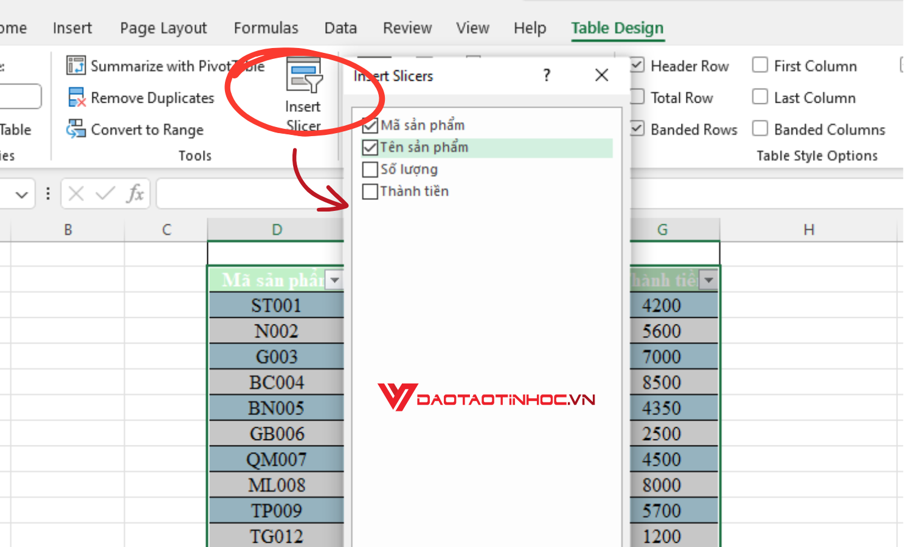Viewport: 912px width, 547px height.
Task: Enable the Số lượng slicer checkbox
Action: point(370,170)
